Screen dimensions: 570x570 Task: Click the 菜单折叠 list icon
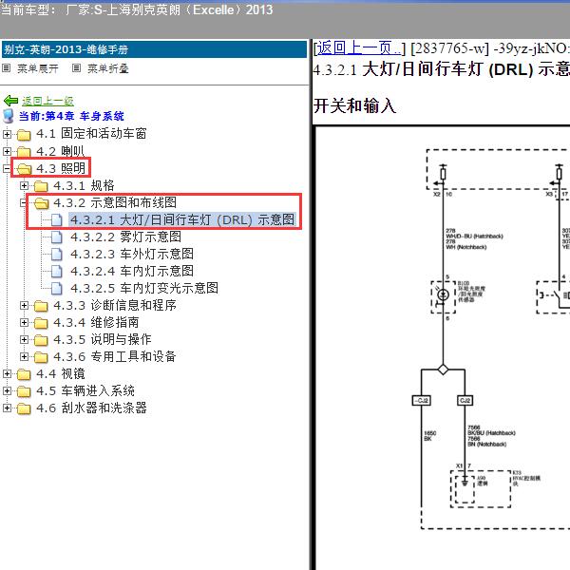click(76, 68)
